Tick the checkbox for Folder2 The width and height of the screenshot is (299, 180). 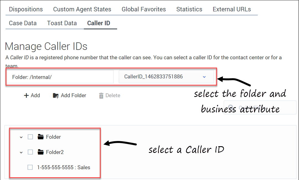pos(30,152)
